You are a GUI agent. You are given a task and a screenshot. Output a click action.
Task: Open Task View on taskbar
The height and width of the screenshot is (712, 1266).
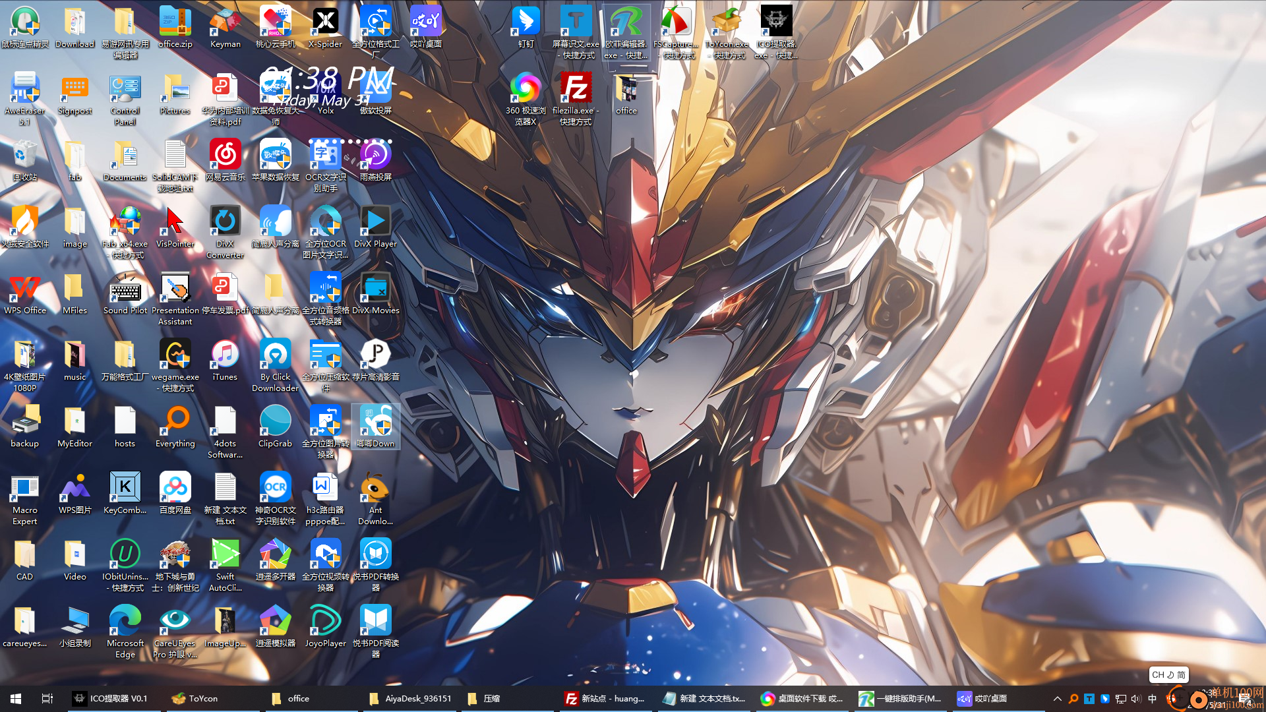(x=47, y=698)
